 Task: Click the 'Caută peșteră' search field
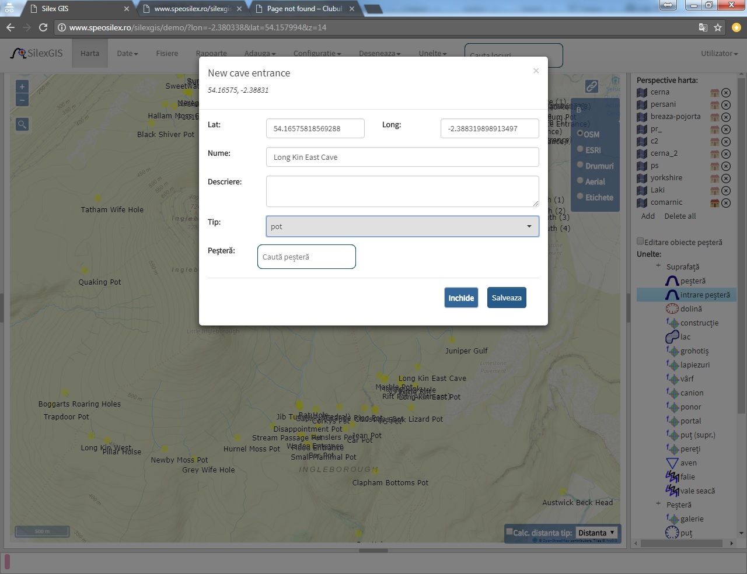pos(306,257)
